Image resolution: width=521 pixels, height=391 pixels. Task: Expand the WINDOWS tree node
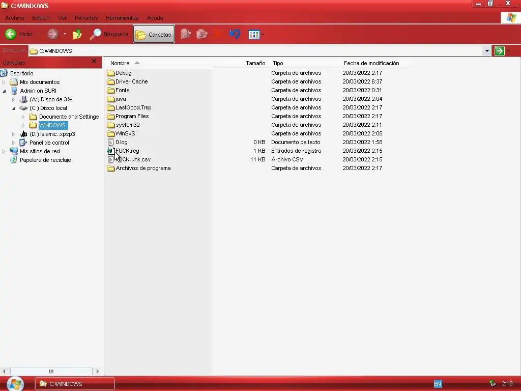pos(23,125)
